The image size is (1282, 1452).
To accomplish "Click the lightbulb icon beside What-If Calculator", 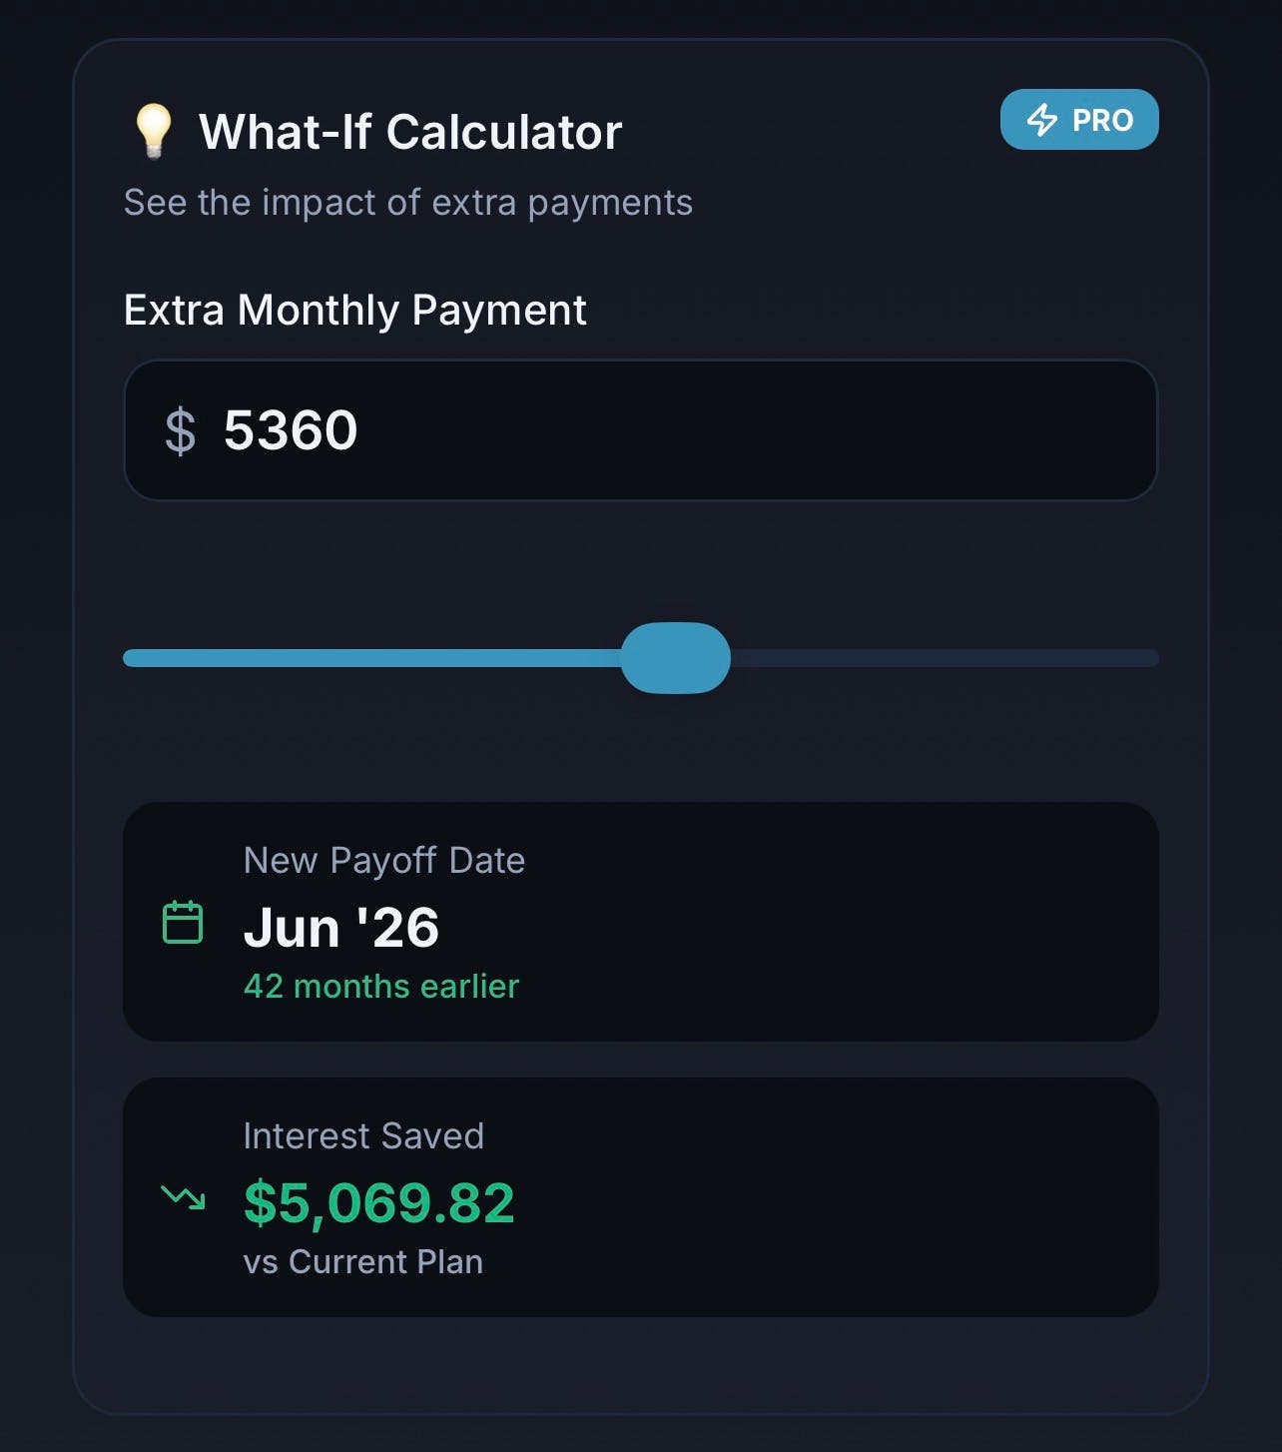I will [154, 132].
